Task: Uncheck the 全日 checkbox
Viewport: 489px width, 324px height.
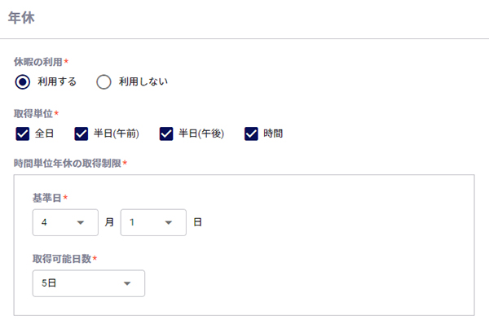Action: click(23, 134)
